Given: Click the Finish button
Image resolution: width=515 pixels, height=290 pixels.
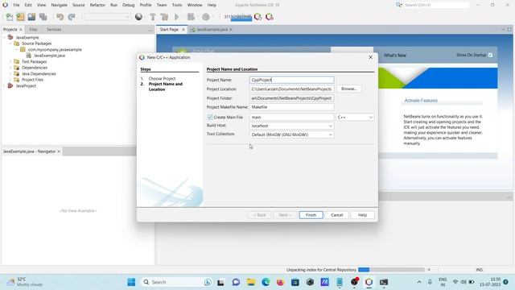Looking at the screenshot, I should tap(311, 215).
